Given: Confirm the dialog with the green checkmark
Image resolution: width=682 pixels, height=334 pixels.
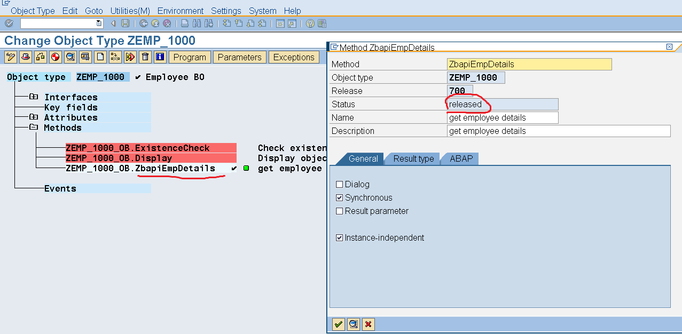Looking at the screenshot, I should (338, 324).
